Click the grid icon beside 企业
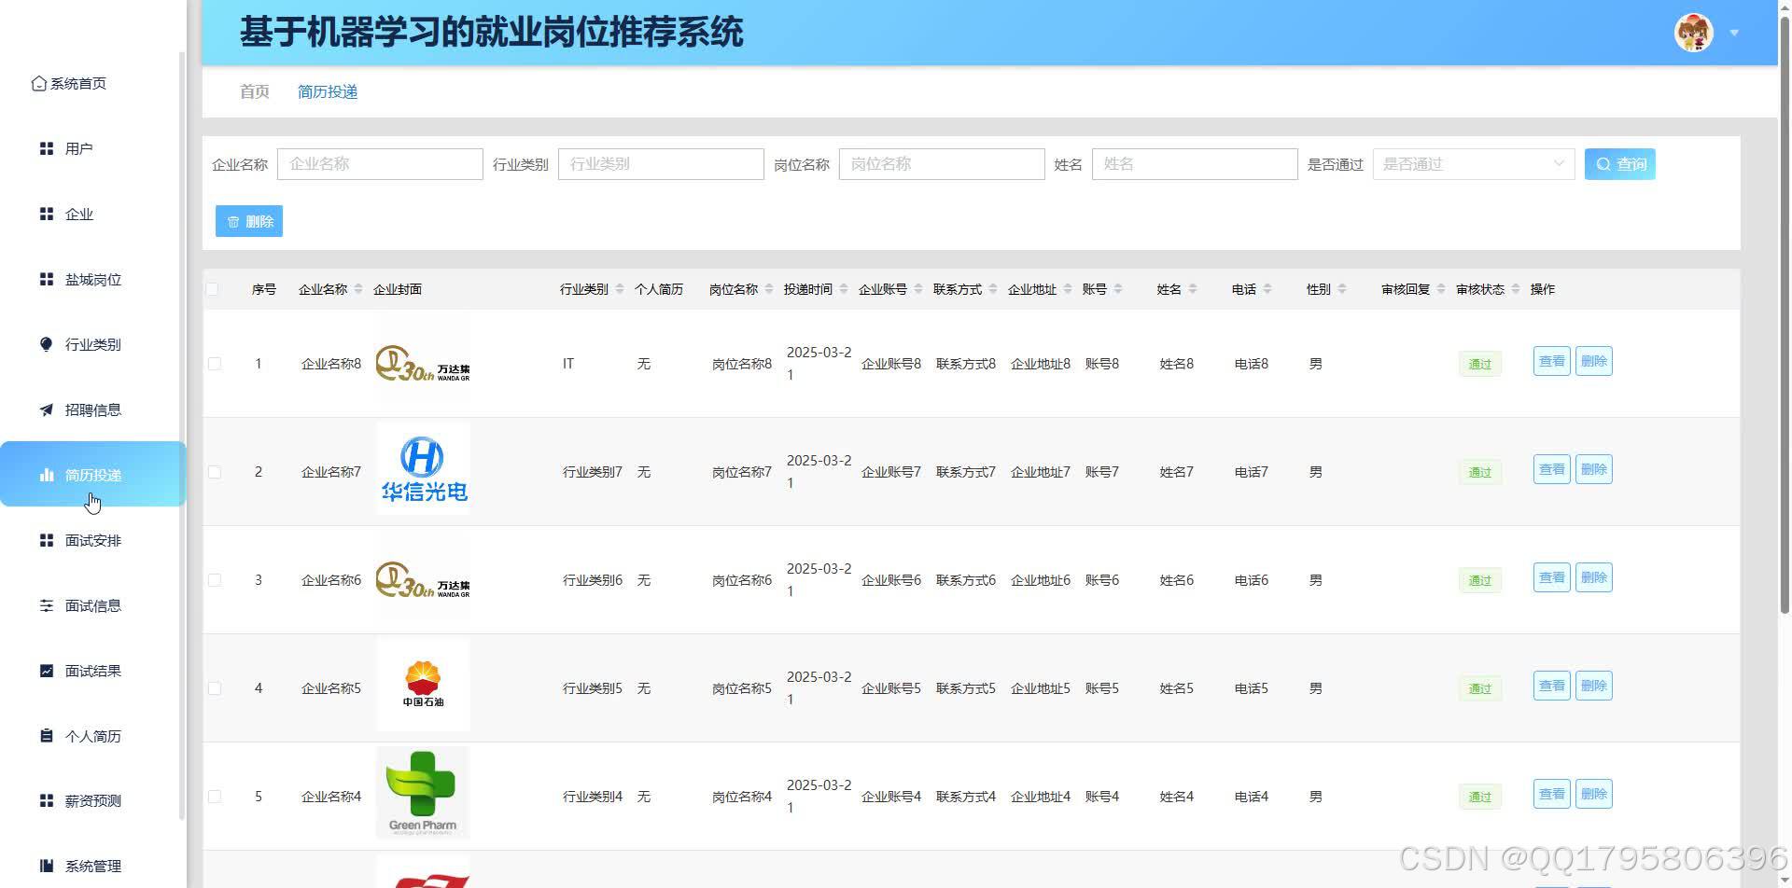This screenshot has width=1792, height=888. [x=47, y=214]
